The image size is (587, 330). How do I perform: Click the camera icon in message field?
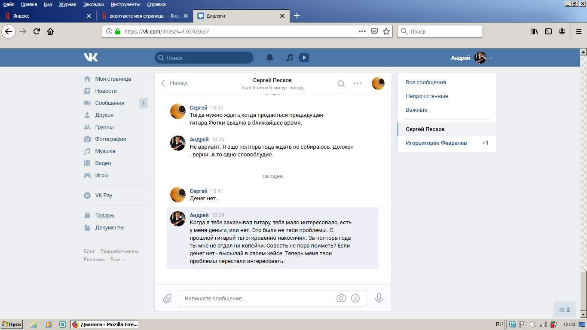pos(341,298)
